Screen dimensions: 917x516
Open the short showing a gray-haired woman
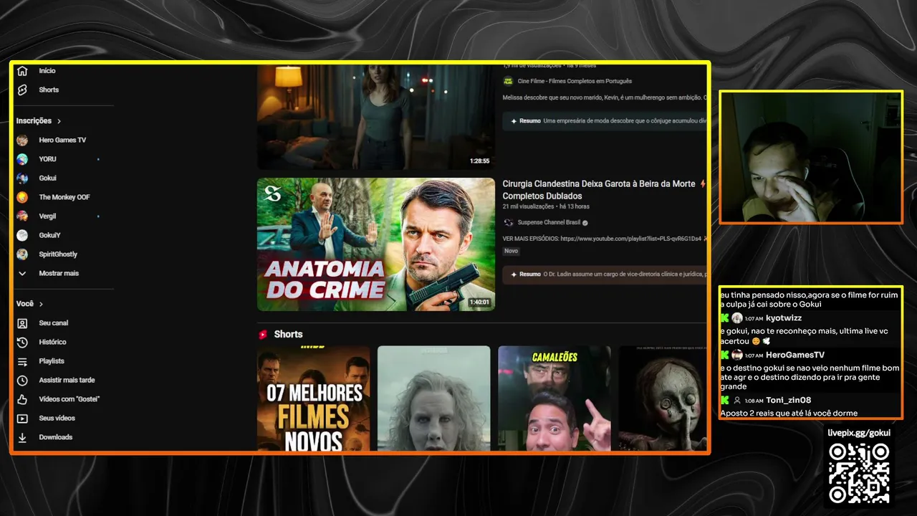tap(434, 398)
